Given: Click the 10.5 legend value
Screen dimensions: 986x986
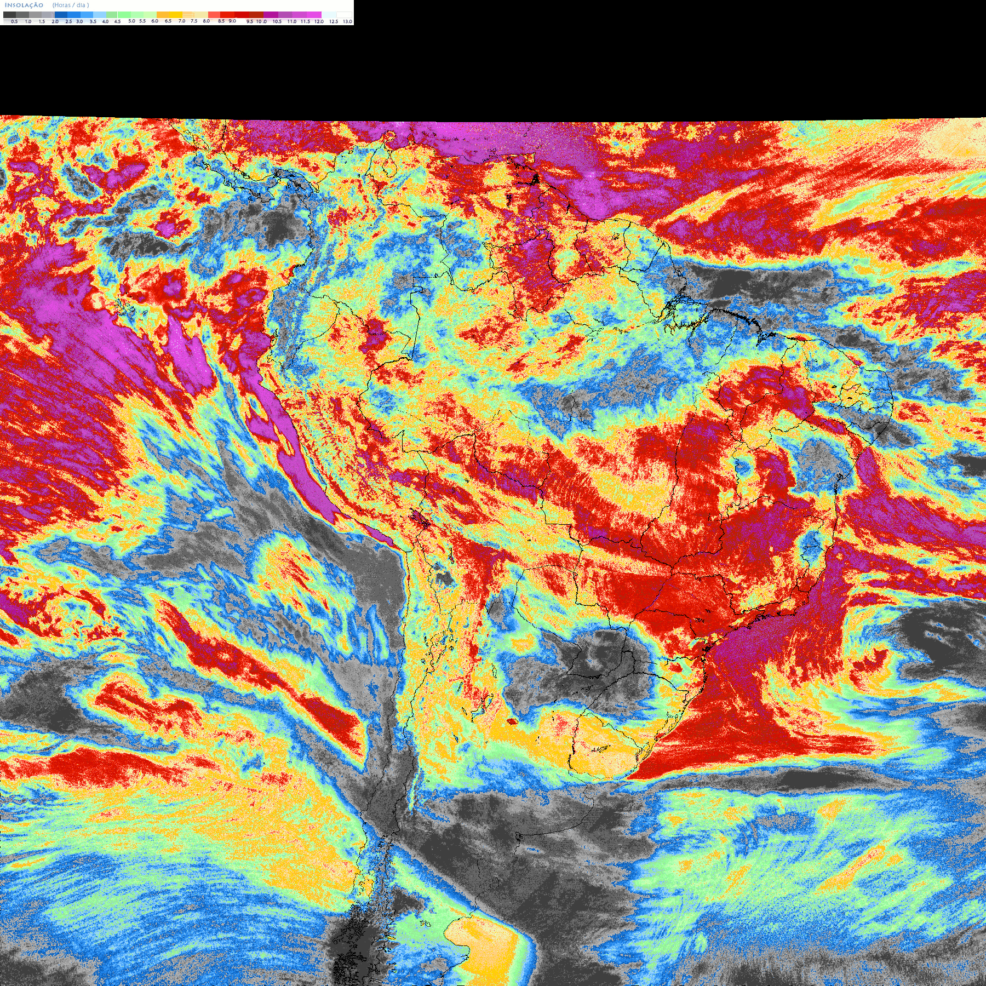Looking at the screenshot, I should pos(277,21).
